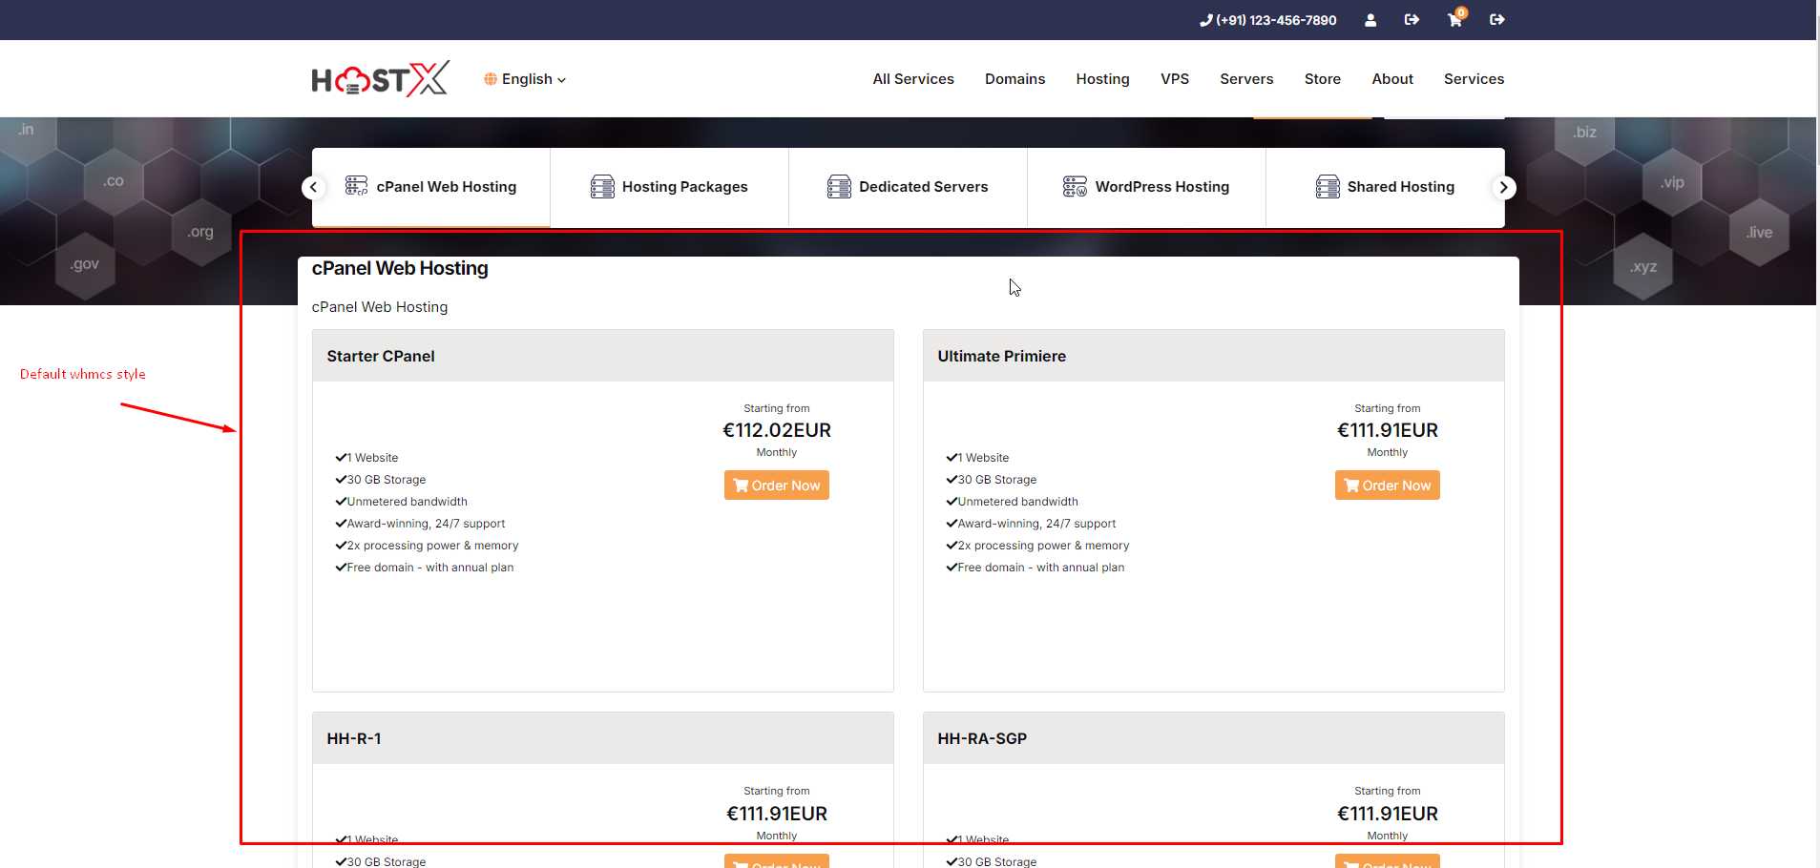Screen dimensions: 1820x868
Task: Open the Store navigation menu
Action: 1322,79
